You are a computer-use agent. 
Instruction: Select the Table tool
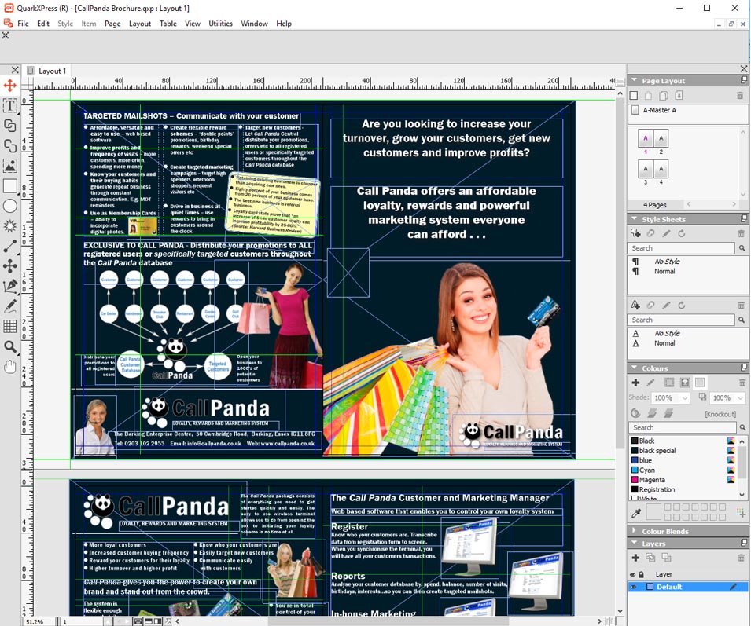pyautogui.click(x=10, y=326)
